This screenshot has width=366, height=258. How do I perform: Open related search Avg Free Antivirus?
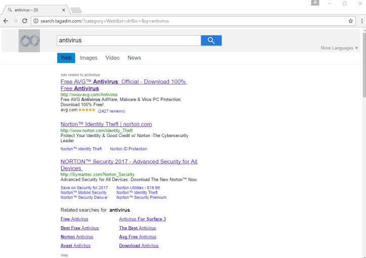[138, 237]
